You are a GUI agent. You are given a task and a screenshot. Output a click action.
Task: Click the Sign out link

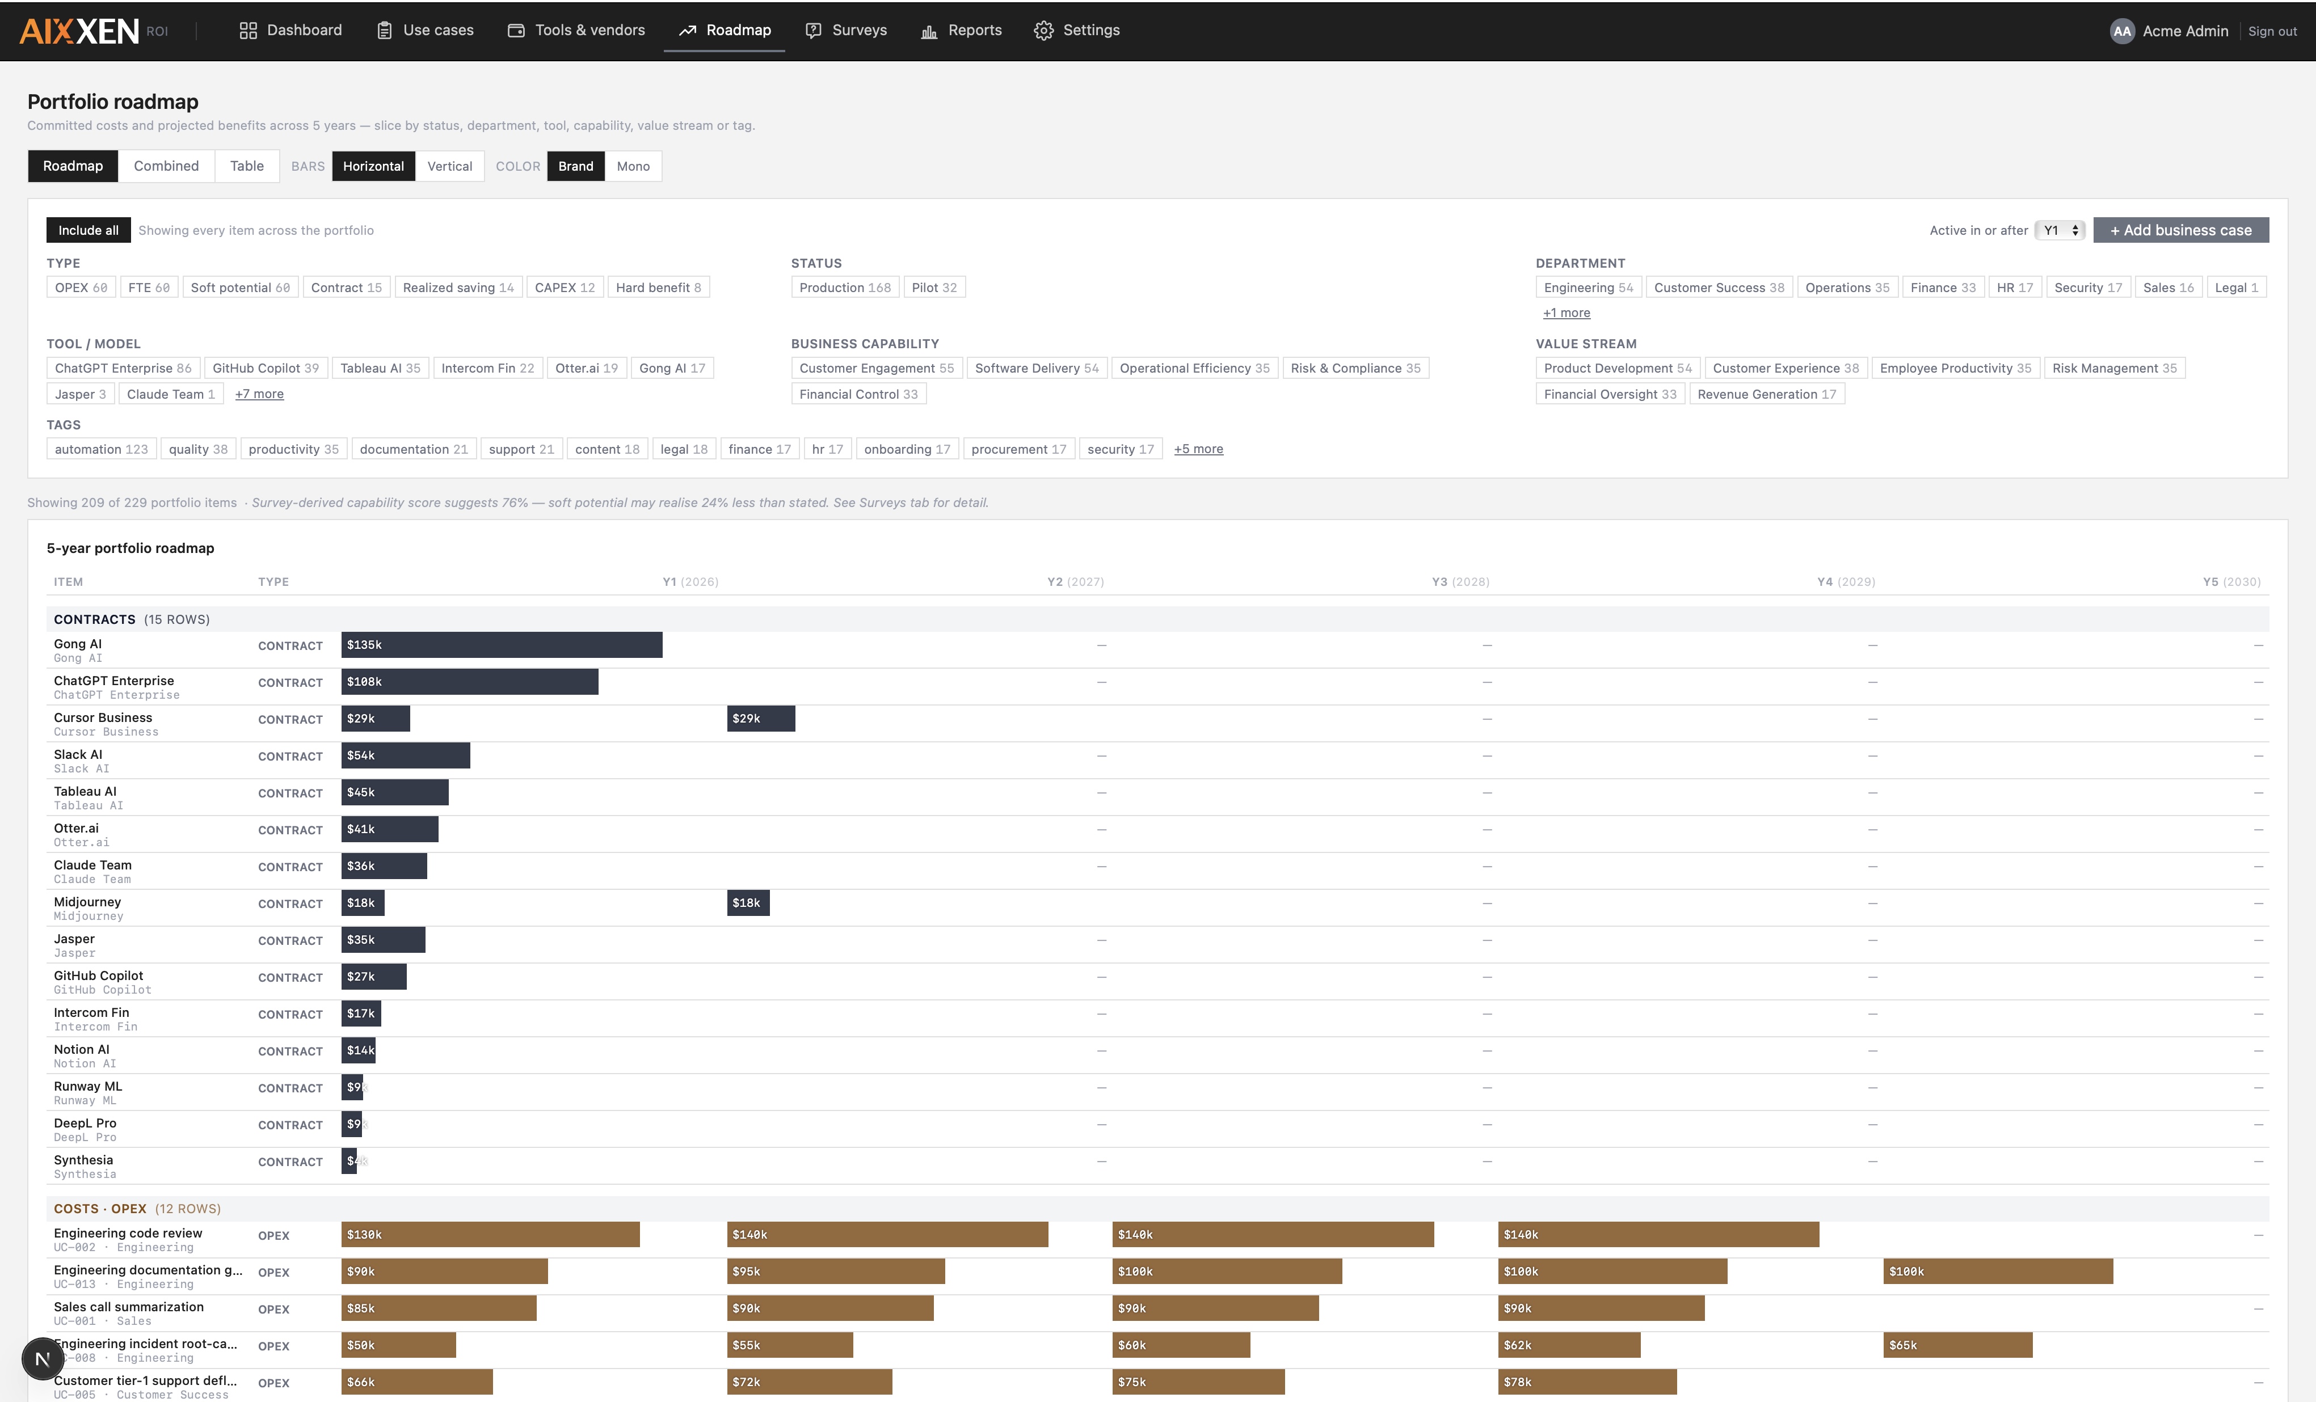(x=2272, y=31)
